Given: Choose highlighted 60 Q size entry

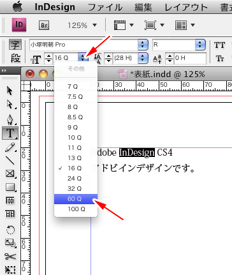Looking at the screenshot, I should [x=76, y=199].
